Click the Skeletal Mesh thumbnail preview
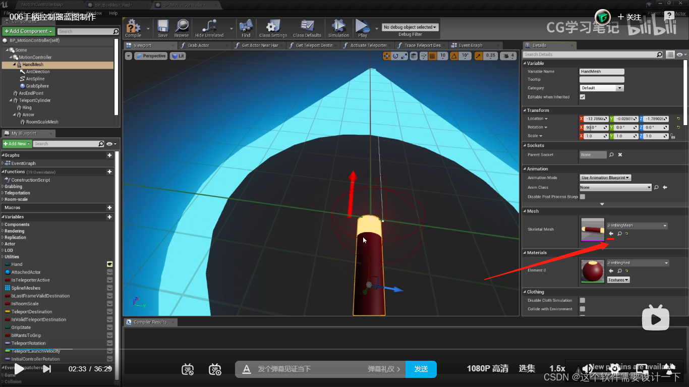The width and height of the screenshot is (689, 387). coord(593,230)
